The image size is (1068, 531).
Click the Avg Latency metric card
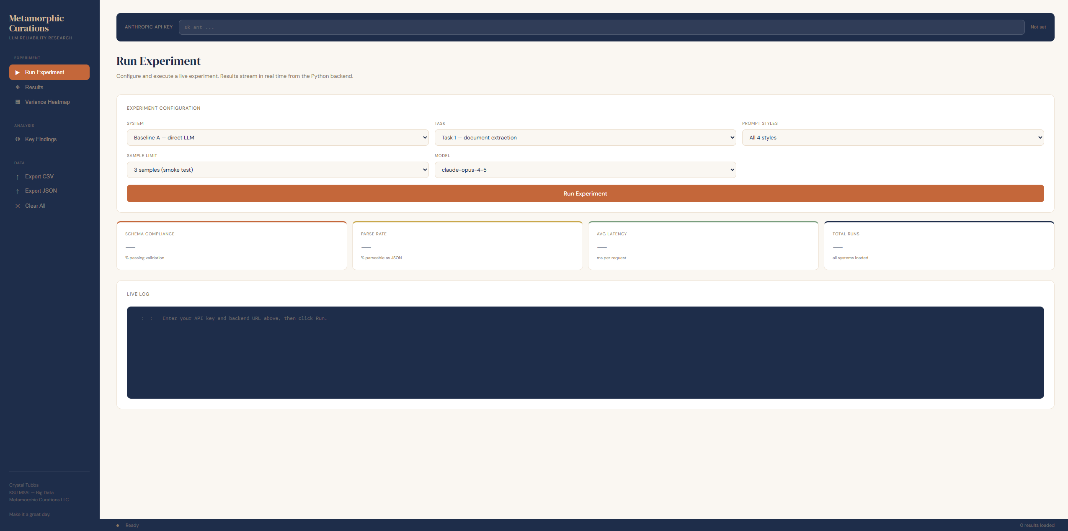[x=703, y=245]
